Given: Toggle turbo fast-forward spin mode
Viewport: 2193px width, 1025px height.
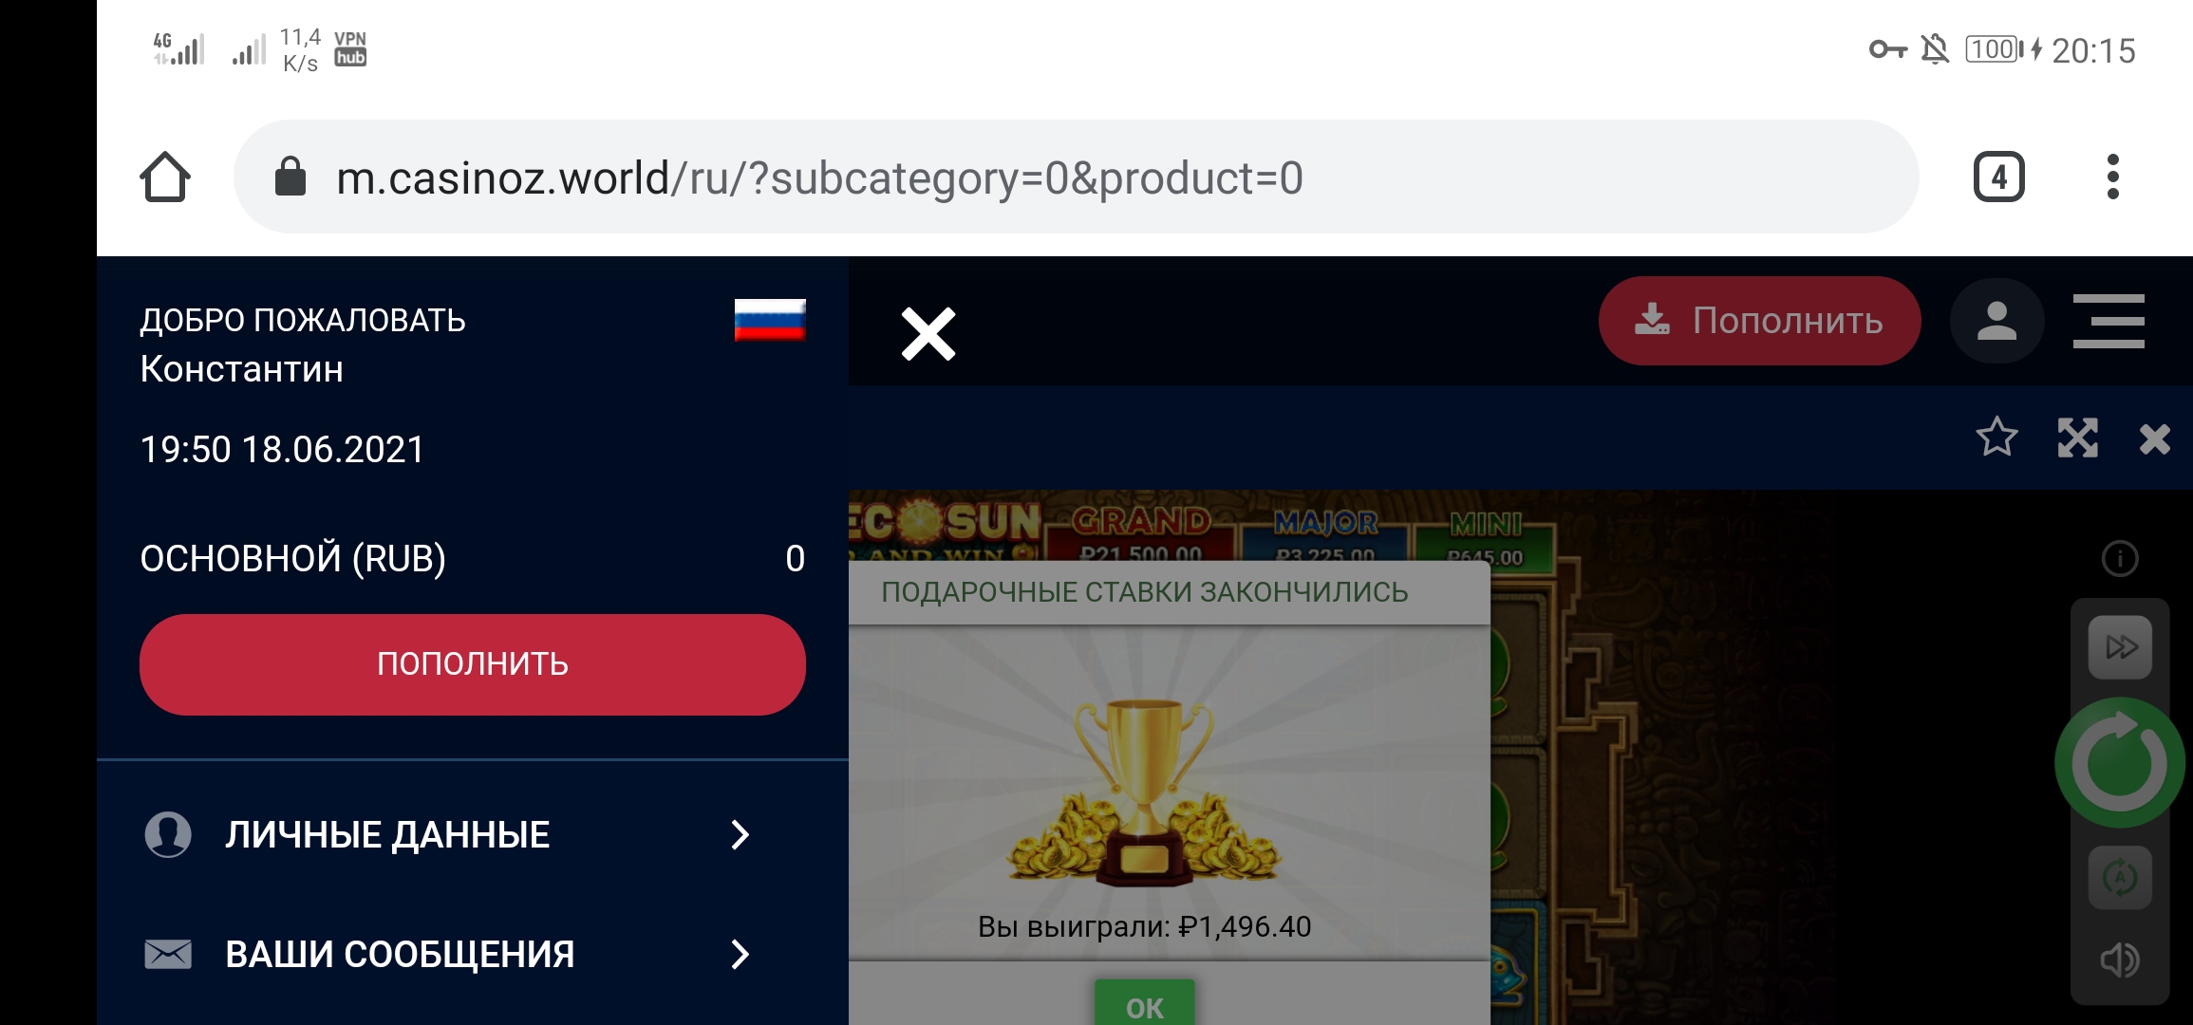Looking at the screenshot, I should 2120,647.
